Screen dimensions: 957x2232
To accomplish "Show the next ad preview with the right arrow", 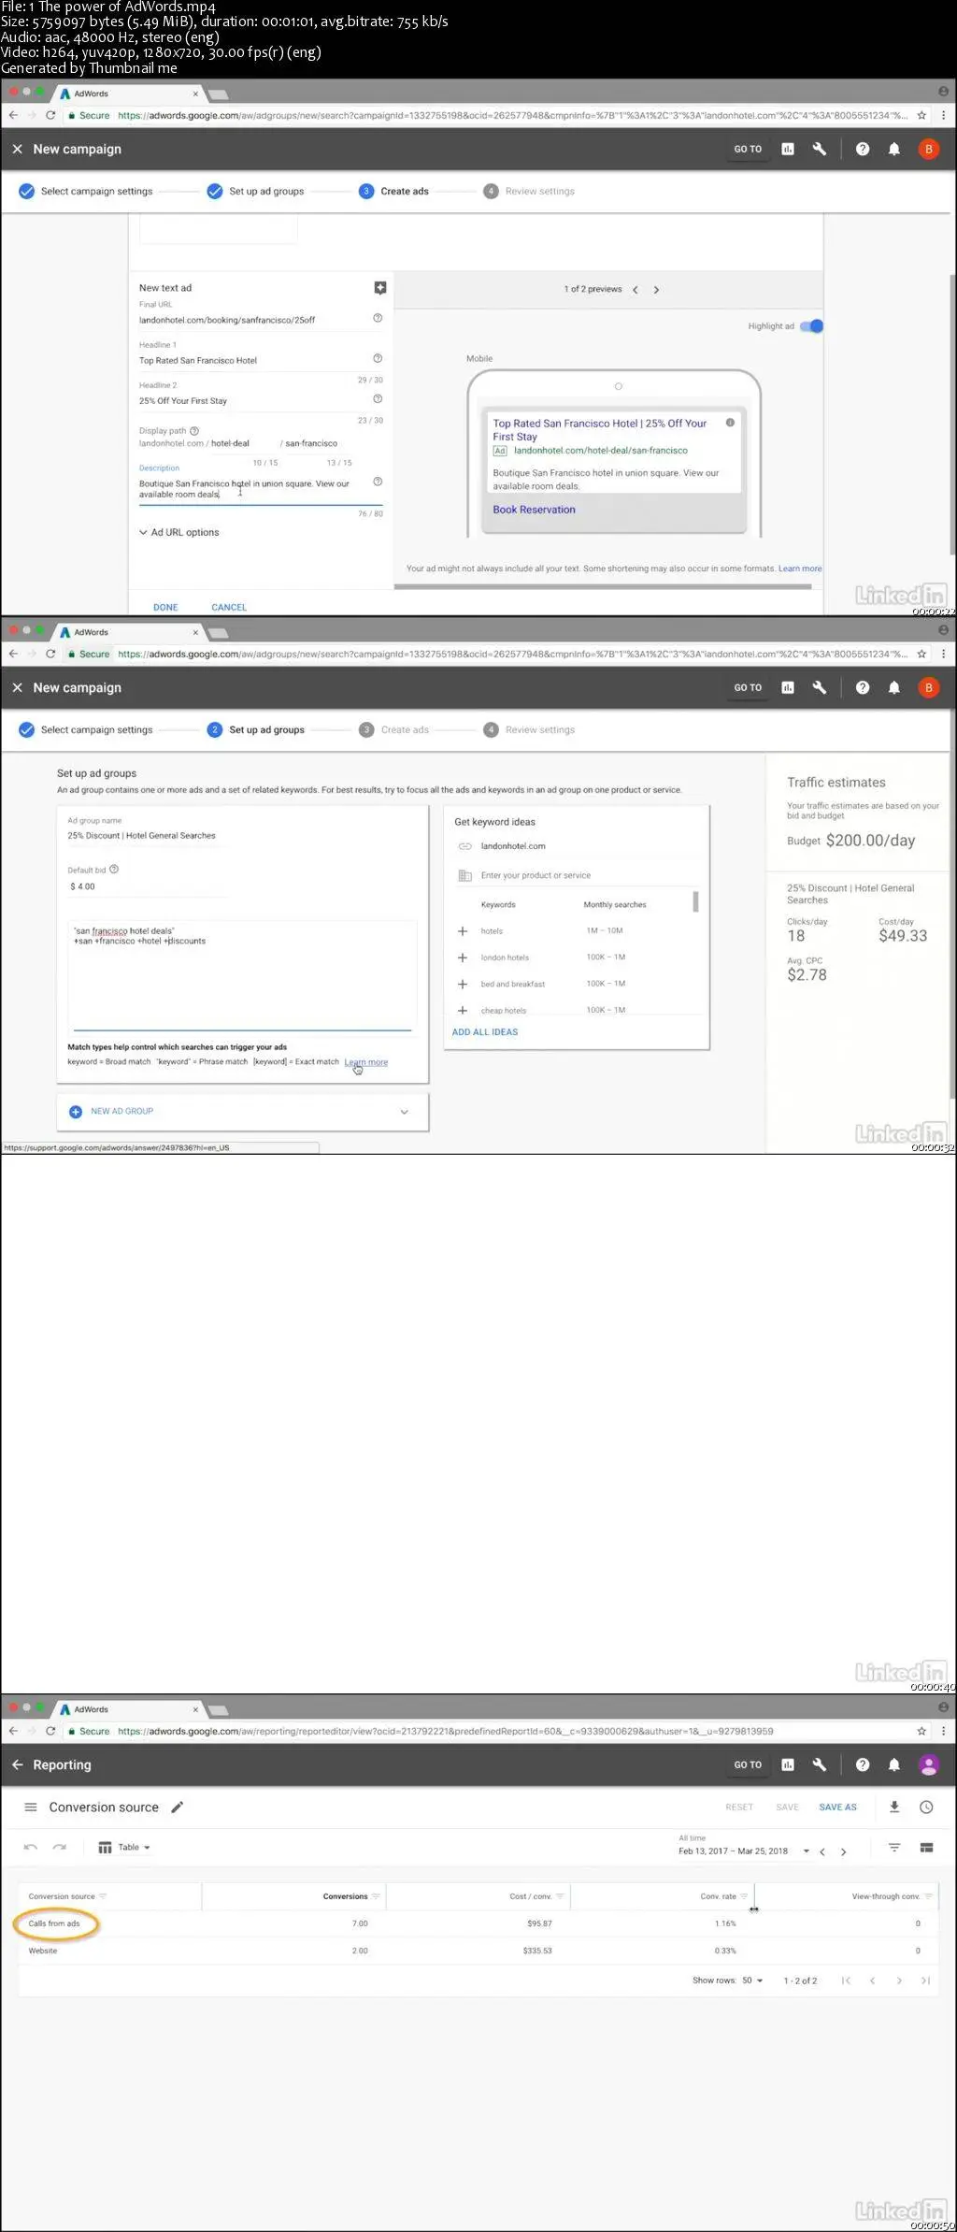I will pos(656,290).
